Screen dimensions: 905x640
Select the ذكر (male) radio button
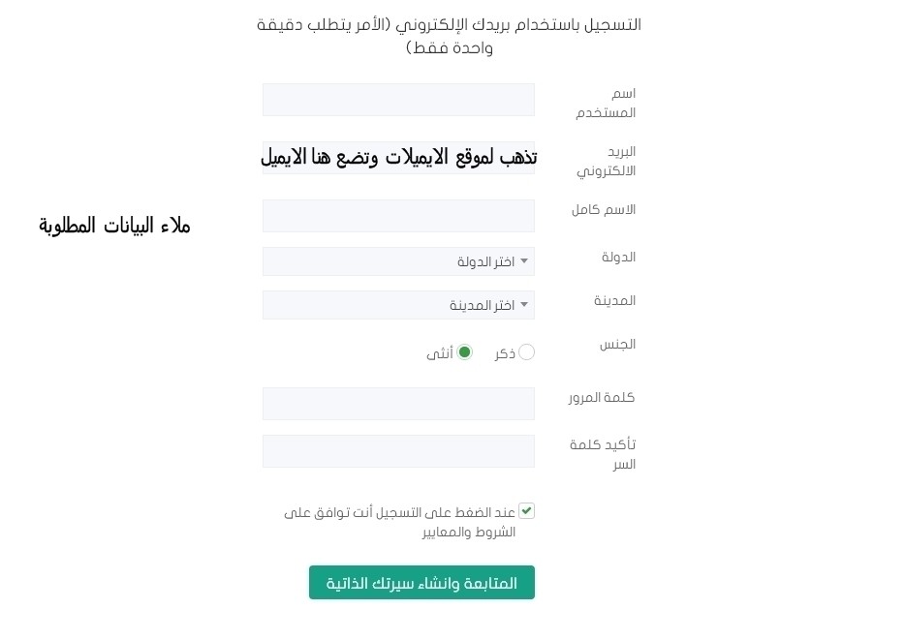(x=526, y=352)
